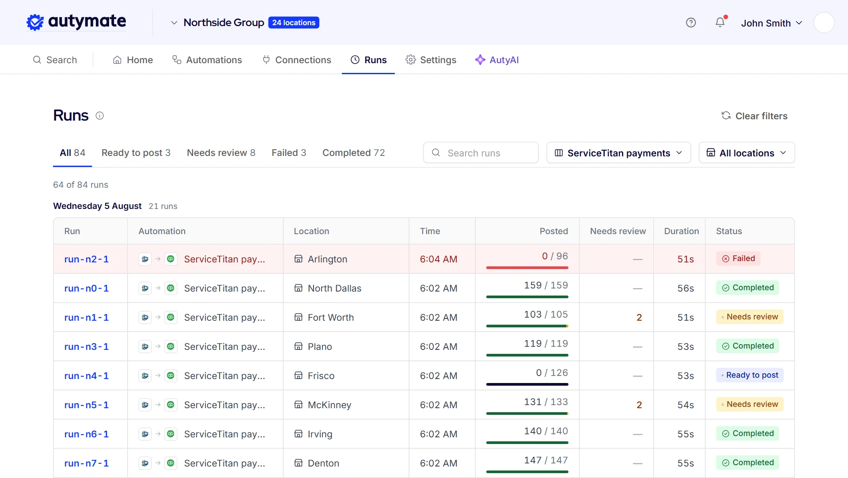Open the John Smith account menu
The height and width of the screenshot is (478, 848).
click(771, 23)
